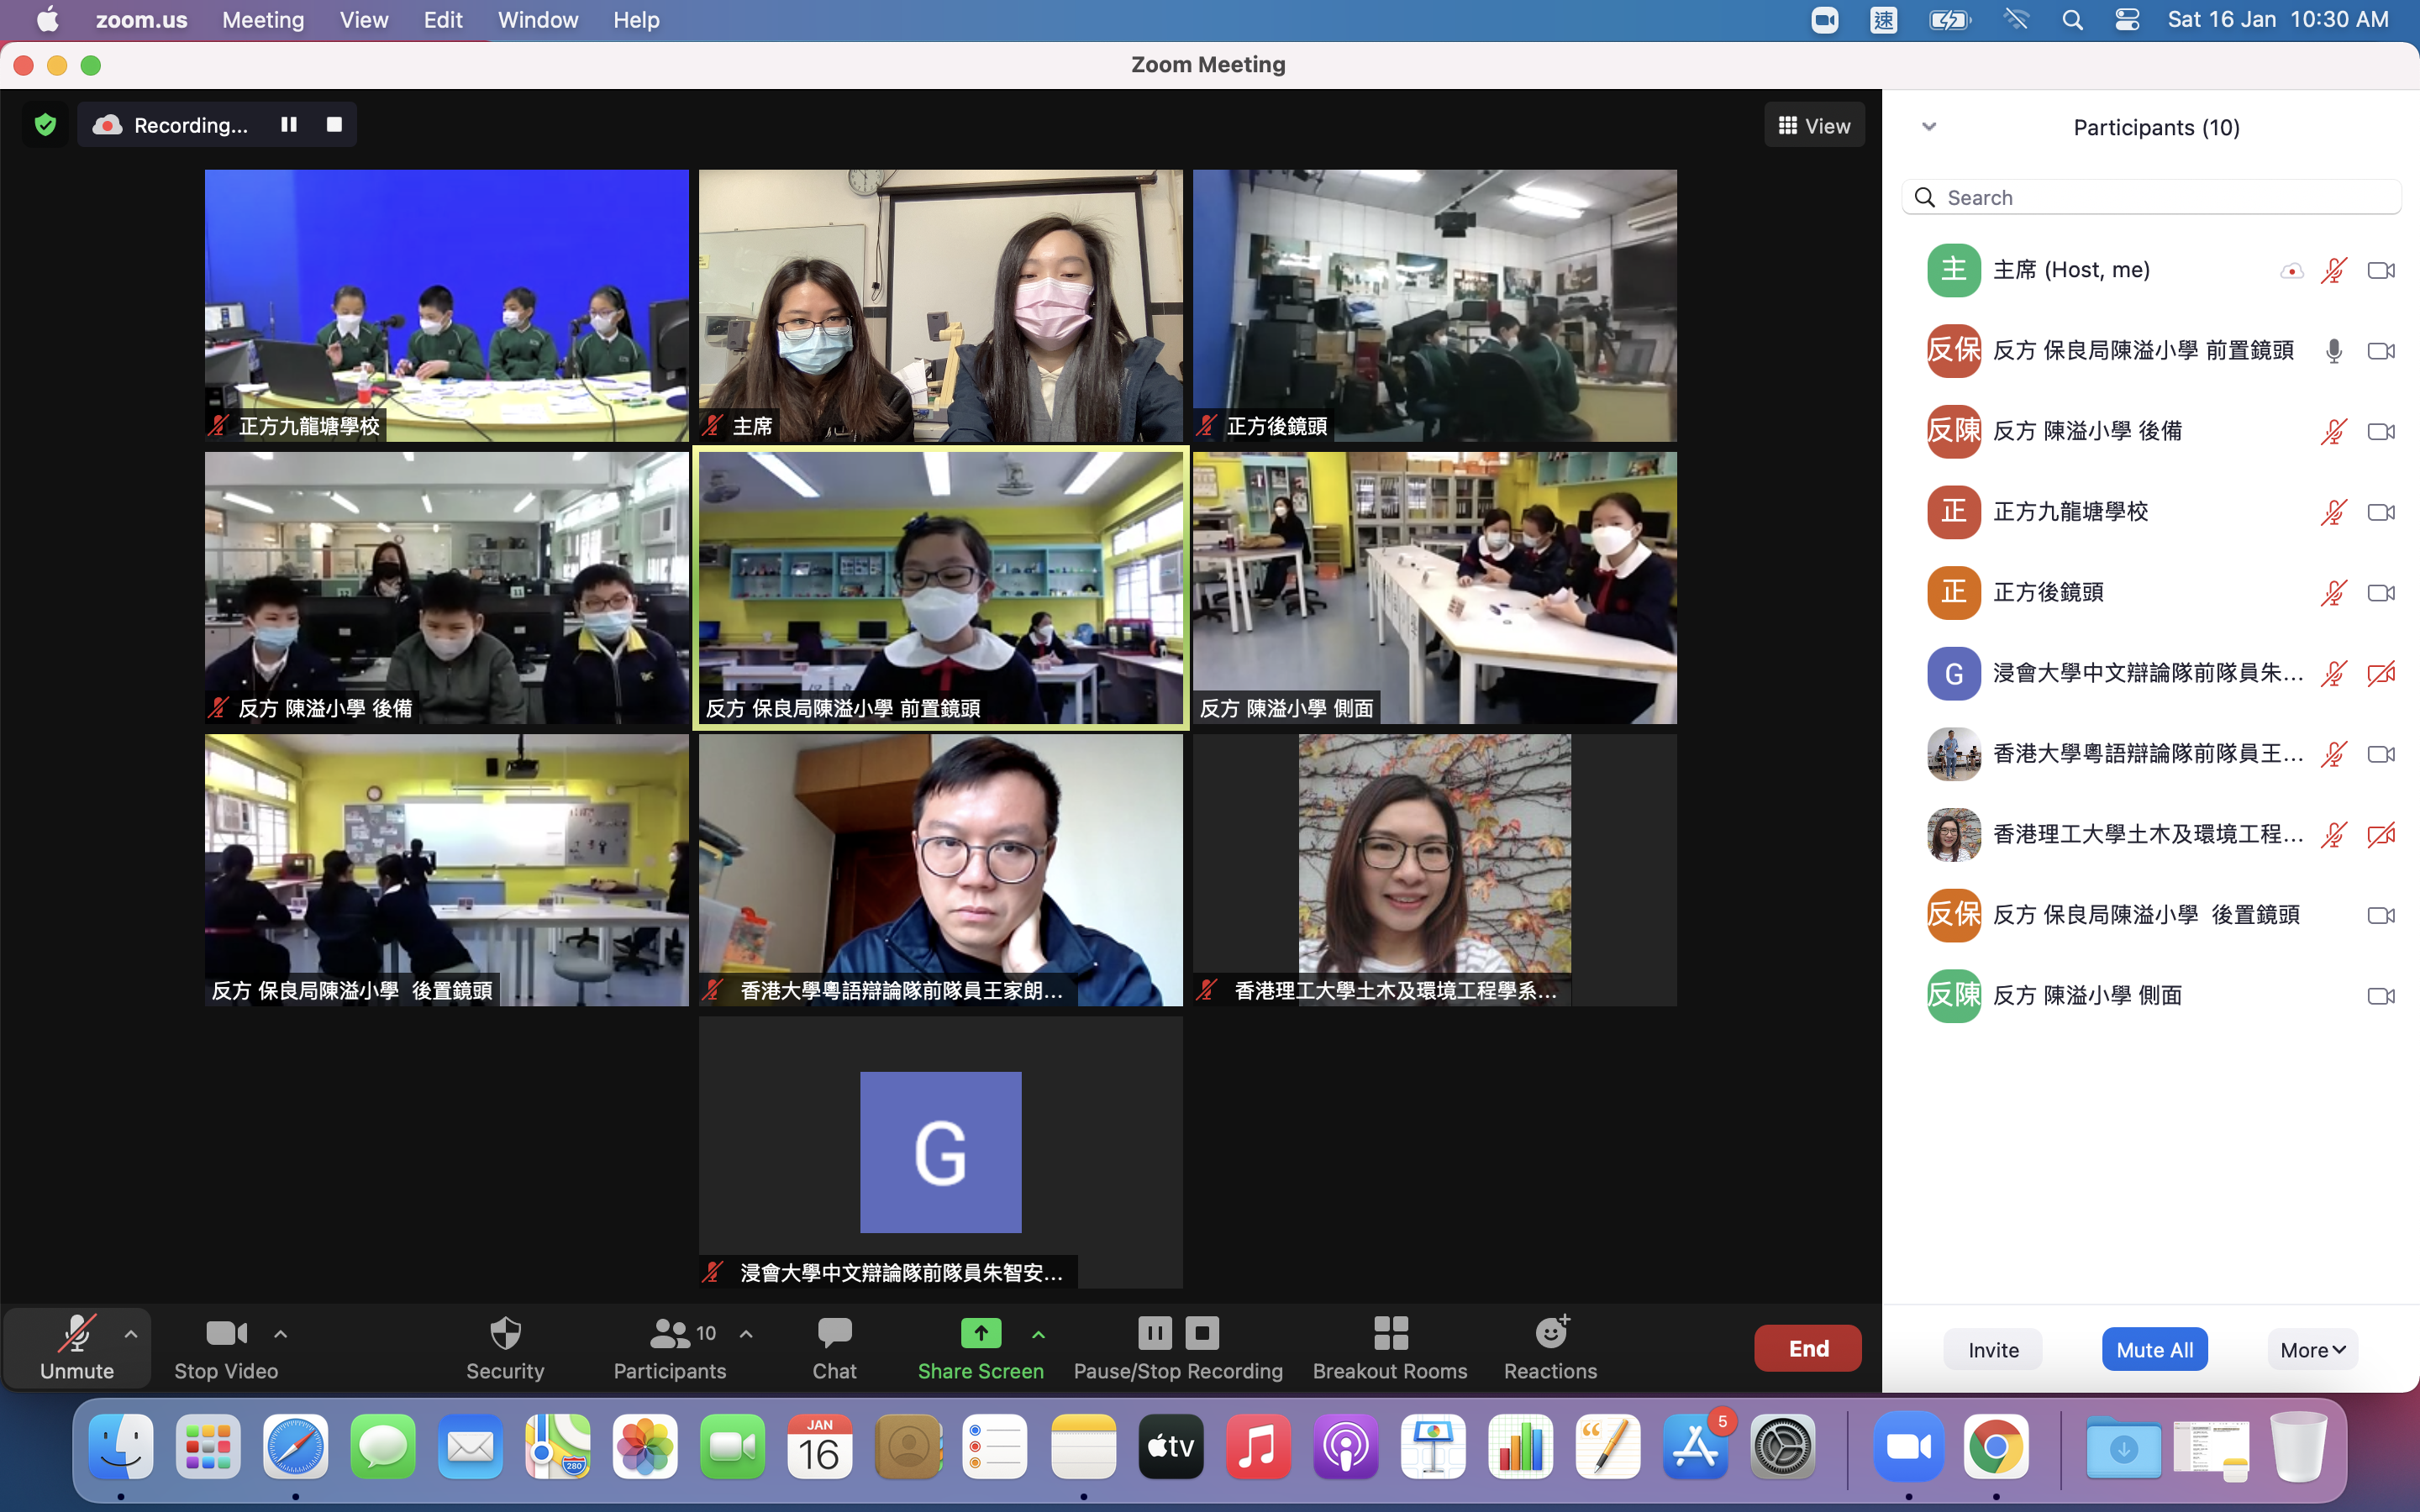
Task: Open the Window menu
Action: [x=538, y=20]
